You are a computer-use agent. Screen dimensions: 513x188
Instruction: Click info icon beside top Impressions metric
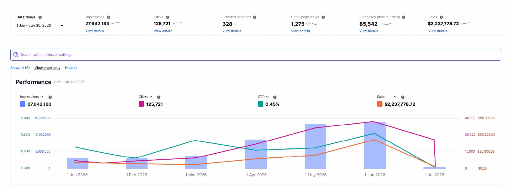click(x=109, y=17)
